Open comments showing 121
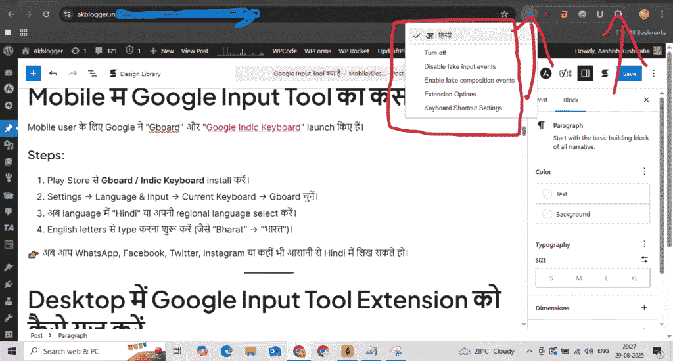Viewport: 673px width, 361px height. [106, 51]
